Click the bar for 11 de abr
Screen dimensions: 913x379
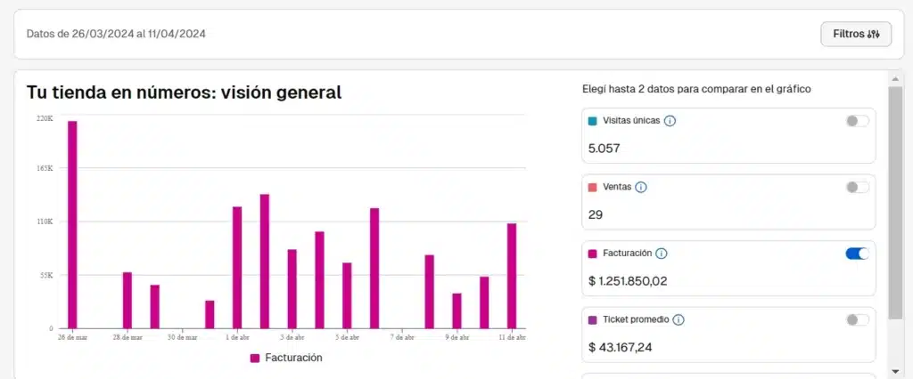512,276
